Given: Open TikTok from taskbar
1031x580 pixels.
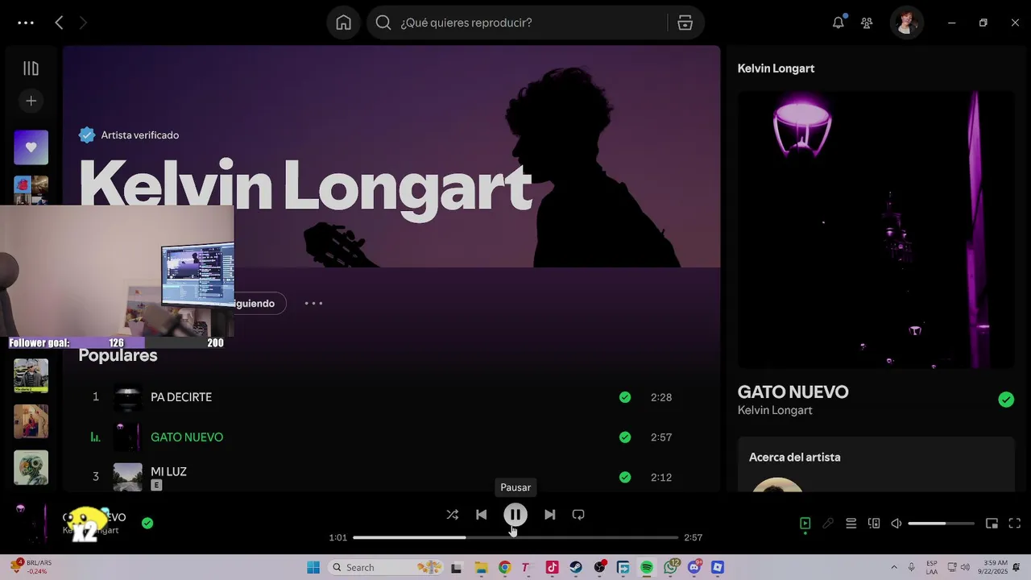Looking at the screenshot, I should [x=552, y=568].
